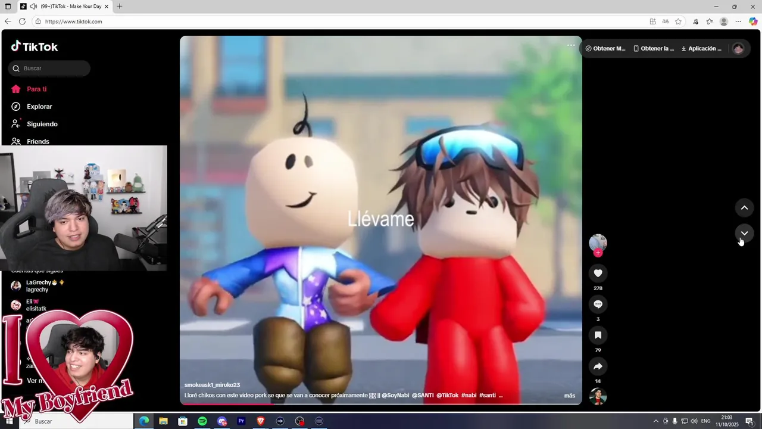Go to the next video with down arrow
This screenshot has height=429, width=762.
coord(744,233)
